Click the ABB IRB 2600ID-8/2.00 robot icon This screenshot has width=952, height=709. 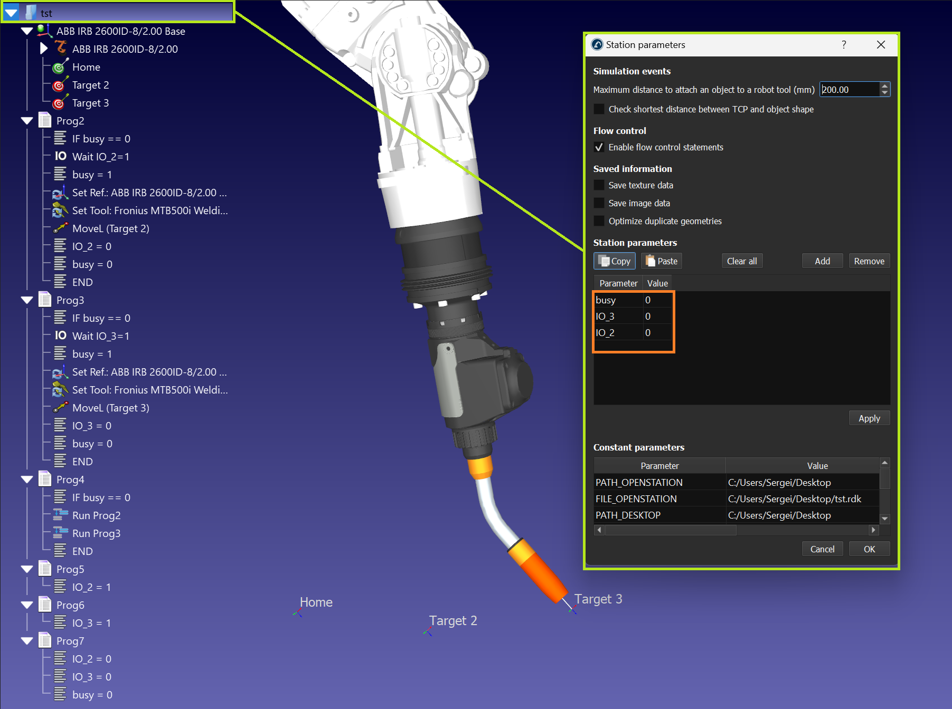click(x=61, y=49)
